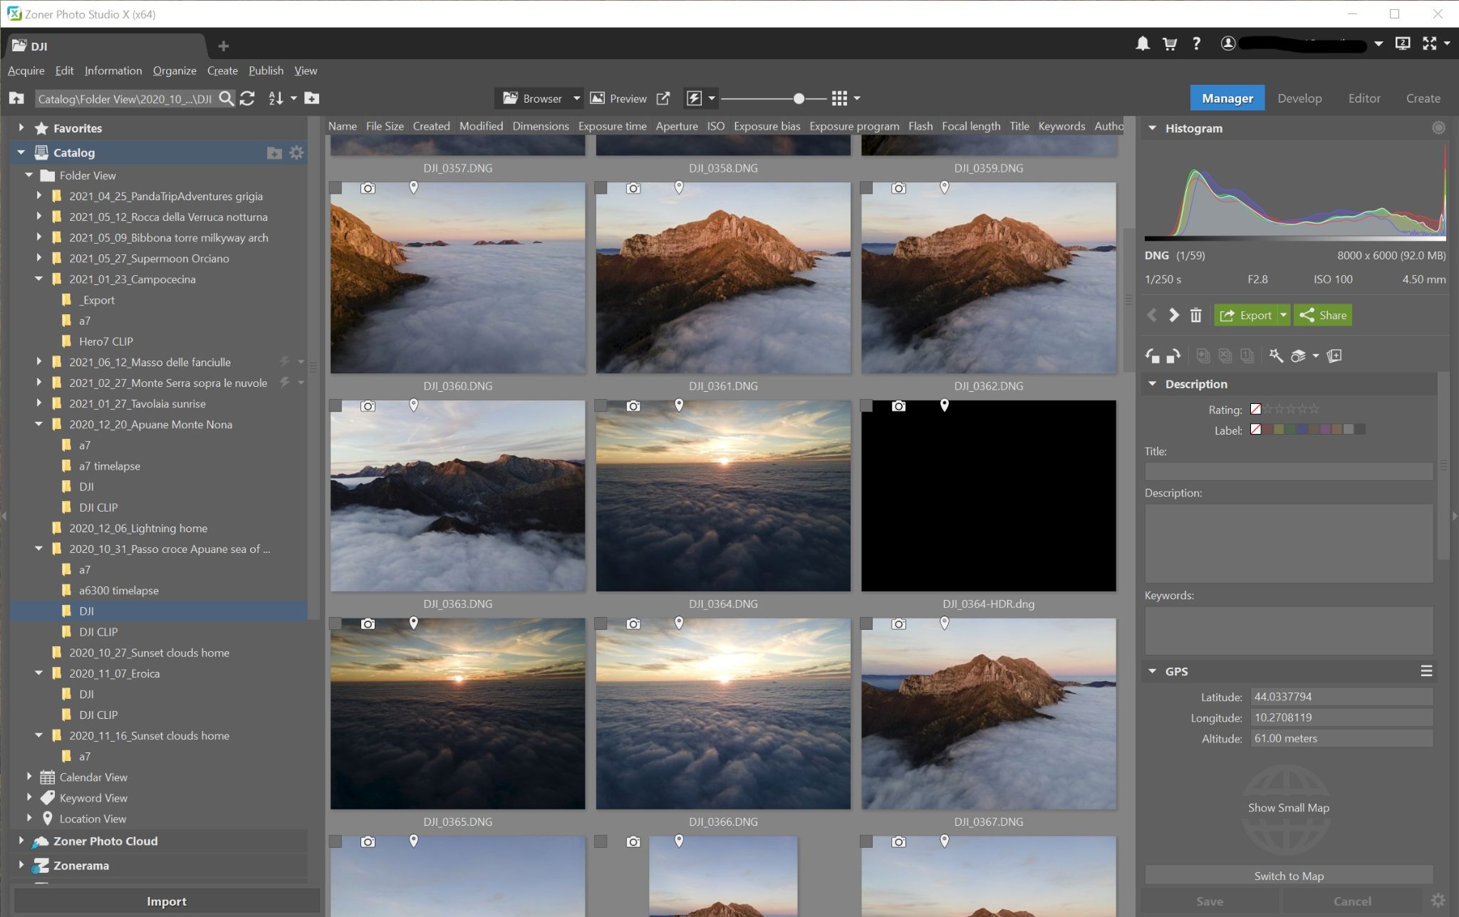Switch to the Develop tab
1459x917 pixels.
click(1299, 98)
